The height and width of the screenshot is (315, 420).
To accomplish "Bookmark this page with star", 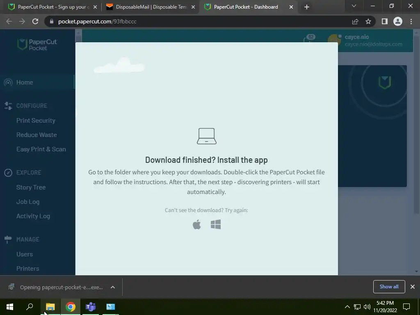I will [368, 21].
